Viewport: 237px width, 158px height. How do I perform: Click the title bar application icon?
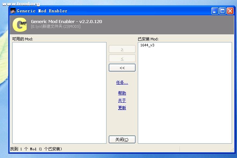pos(13,11)
